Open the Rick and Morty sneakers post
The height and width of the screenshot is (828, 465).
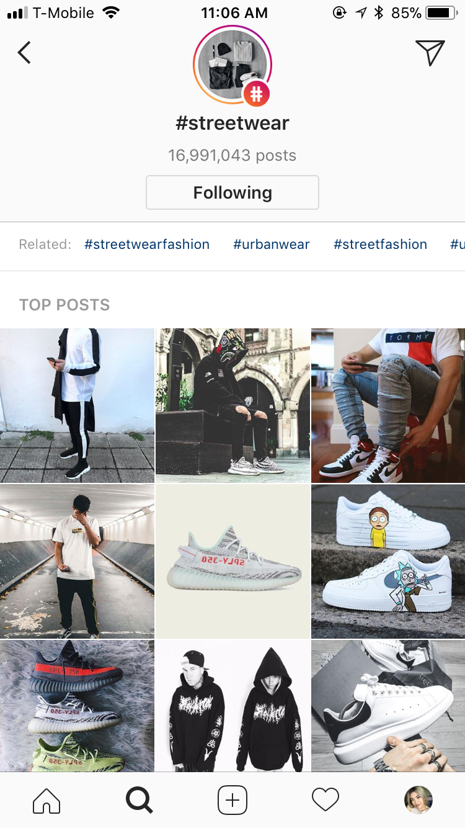[x=388, y=561]
